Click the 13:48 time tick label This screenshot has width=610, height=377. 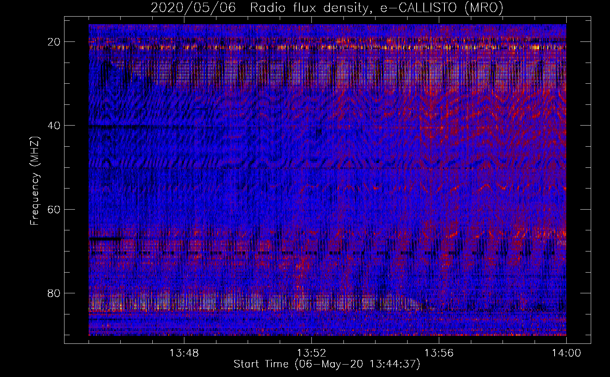coord(184,353)
